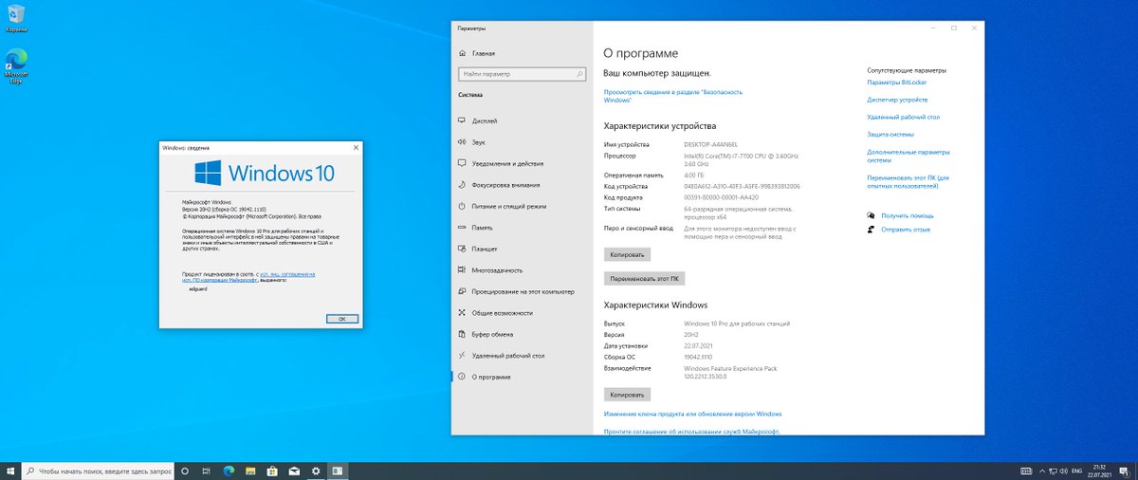The width and height of the screenshot is (1138, 480).
Task: Click the Settings gear on the taskbar
Action: (x=316, y=471)
